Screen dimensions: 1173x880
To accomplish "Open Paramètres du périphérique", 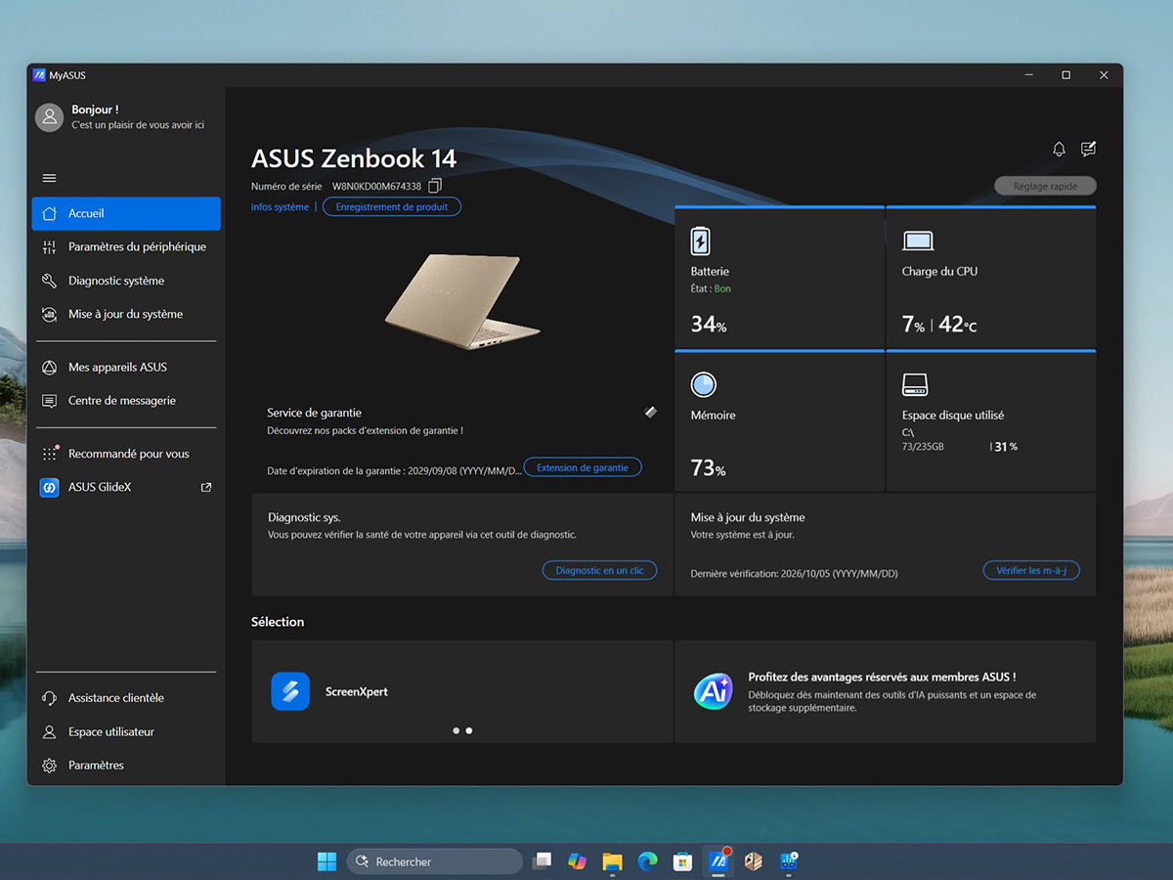I will 126,247.
